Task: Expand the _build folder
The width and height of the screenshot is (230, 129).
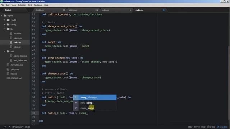Action: click(x=4, y=20)
